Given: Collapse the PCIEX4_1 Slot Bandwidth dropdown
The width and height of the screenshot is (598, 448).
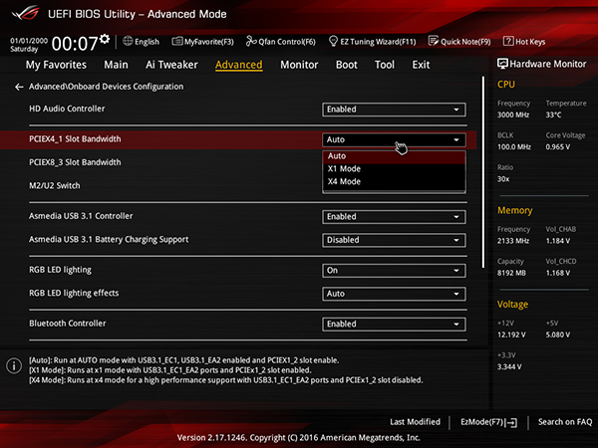Looking at the screenshot, I should 394,139.
